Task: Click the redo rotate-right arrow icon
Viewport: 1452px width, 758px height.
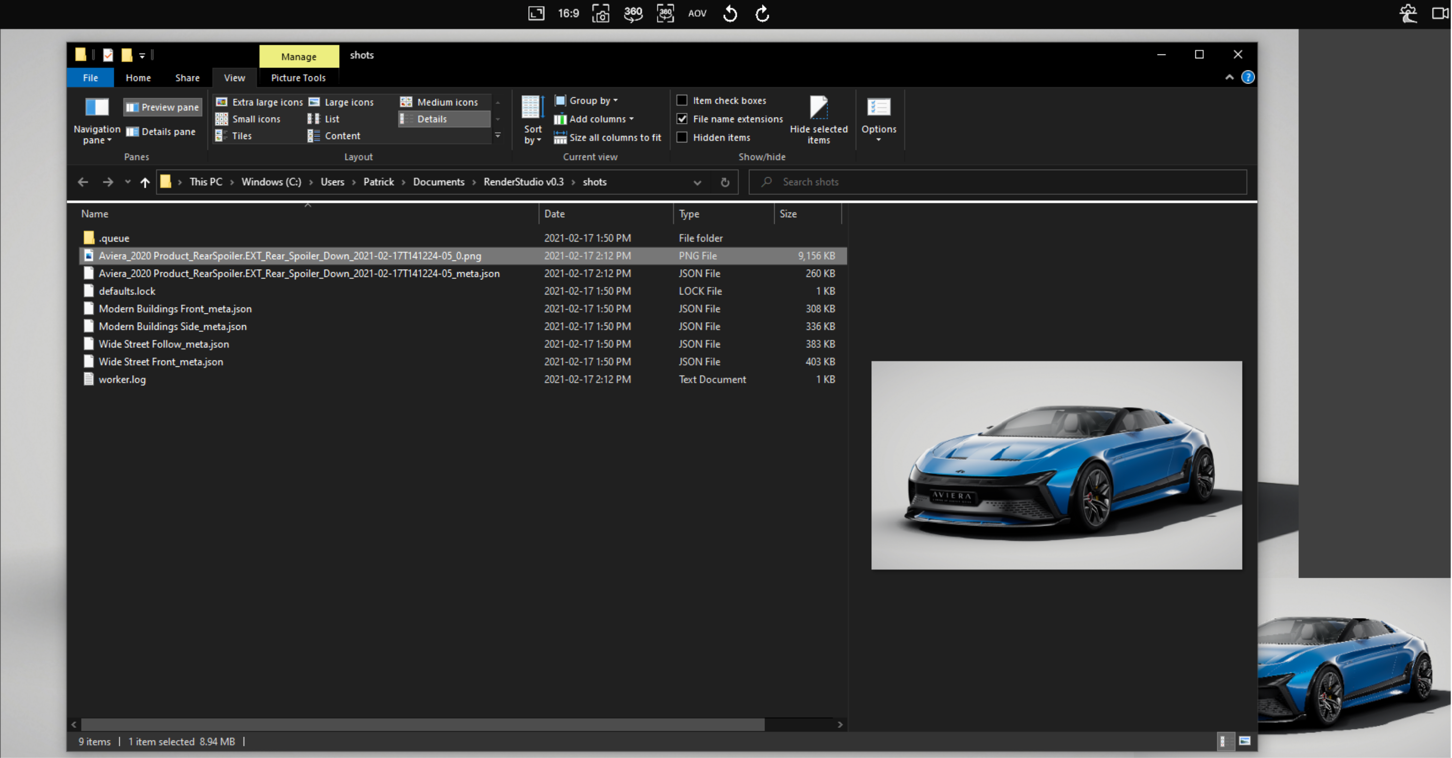Action: pos(762,14)
